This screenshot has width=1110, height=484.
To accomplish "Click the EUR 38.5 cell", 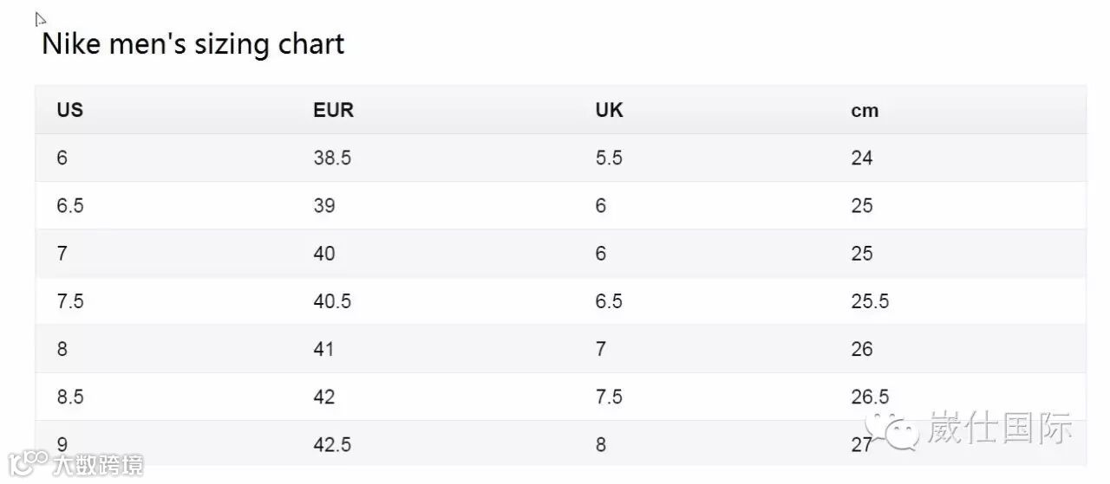I will [x=332, y=158].
